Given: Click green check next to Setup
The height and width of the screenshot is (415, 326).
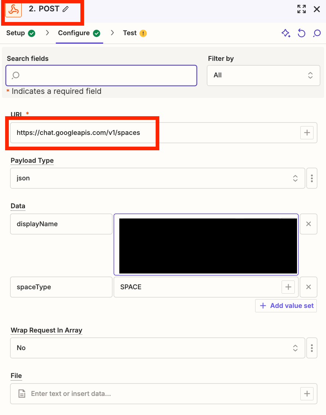Looking at the screenshot, I should tap(32, 33).
